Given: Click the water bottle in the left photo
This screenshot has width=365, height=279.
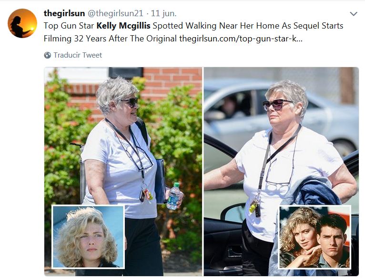Looking at the screenshot, I should point(174,196).
